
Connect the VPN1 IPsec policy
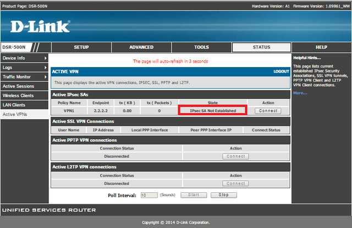click(268, 111)
